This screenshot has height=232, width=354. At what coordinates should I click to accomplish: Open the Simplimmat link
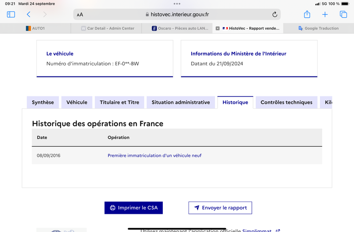click(x=261, y=230)
